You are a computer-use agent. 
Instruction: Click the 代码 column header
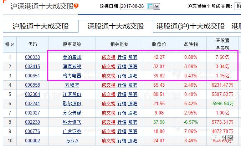tap(32, 45)
